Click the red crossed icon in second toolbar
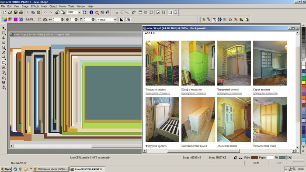Image resolution: width=306 pixels, height=172 pixels. click(45, 20)
